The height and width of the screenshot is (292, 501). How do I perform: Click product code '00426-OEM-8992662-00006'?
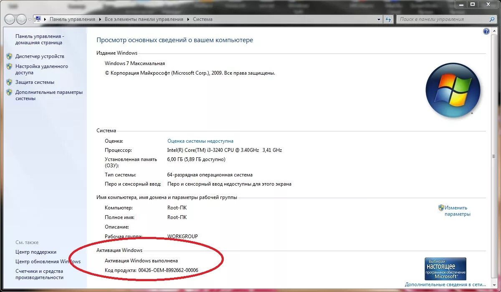click(168, 270)
